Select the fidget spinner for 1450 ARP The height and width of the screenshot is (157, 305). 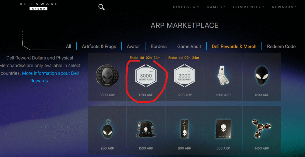[x=262, y=128]
